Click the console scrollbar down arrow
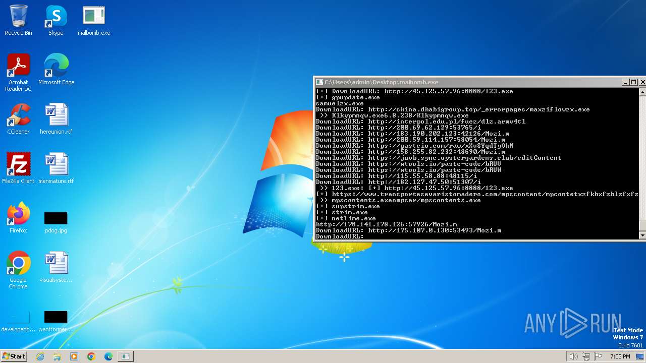 (x=642, y=235)
